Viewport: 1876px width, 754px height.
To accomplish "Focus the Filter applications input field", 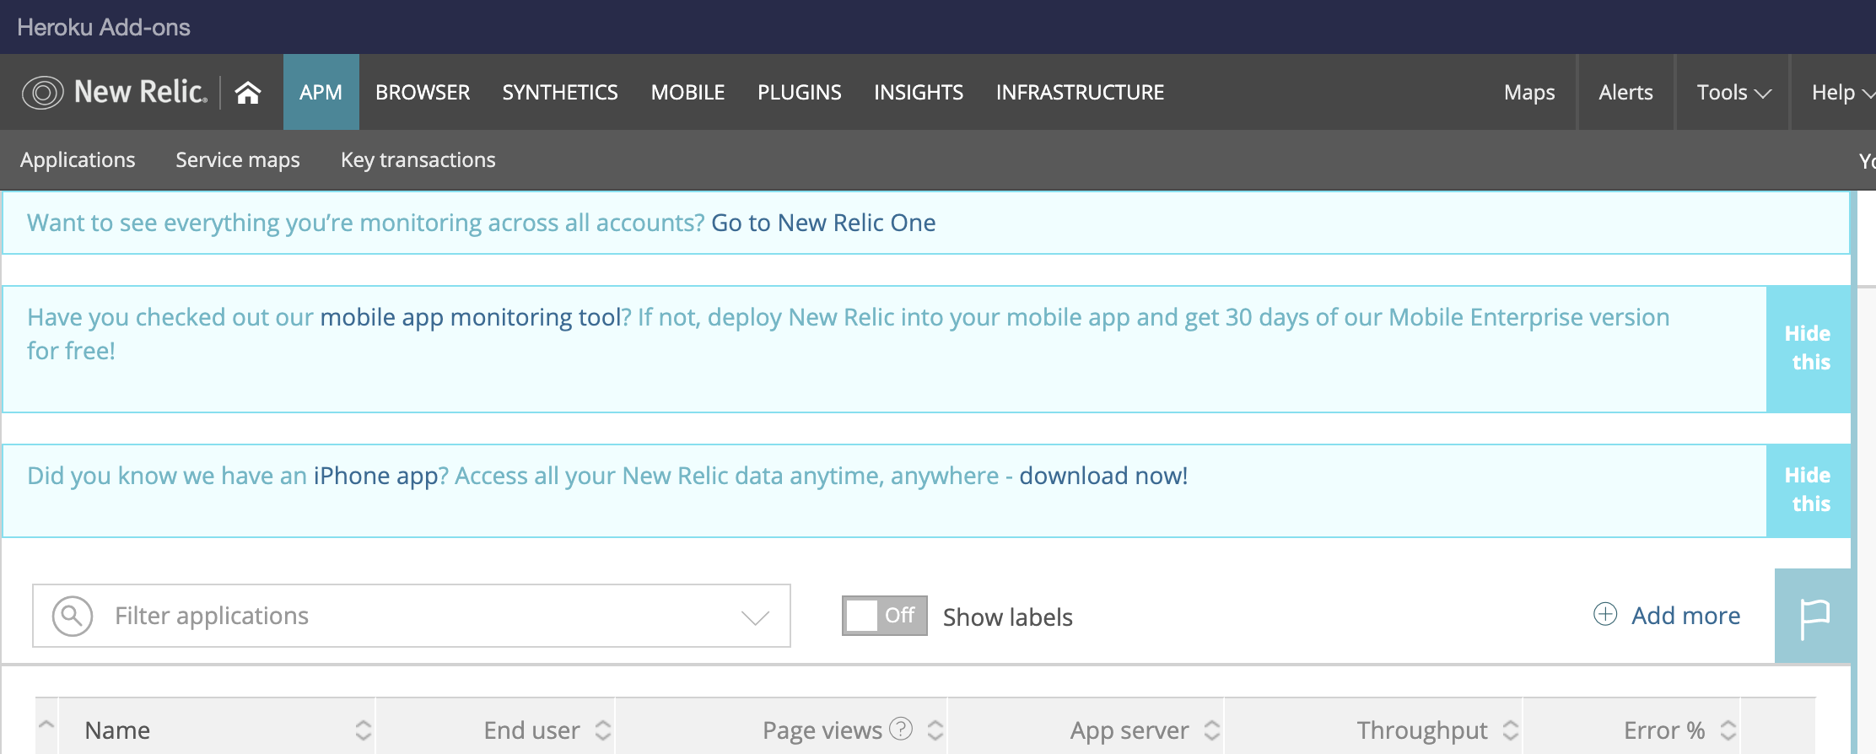I will point(412,616).
